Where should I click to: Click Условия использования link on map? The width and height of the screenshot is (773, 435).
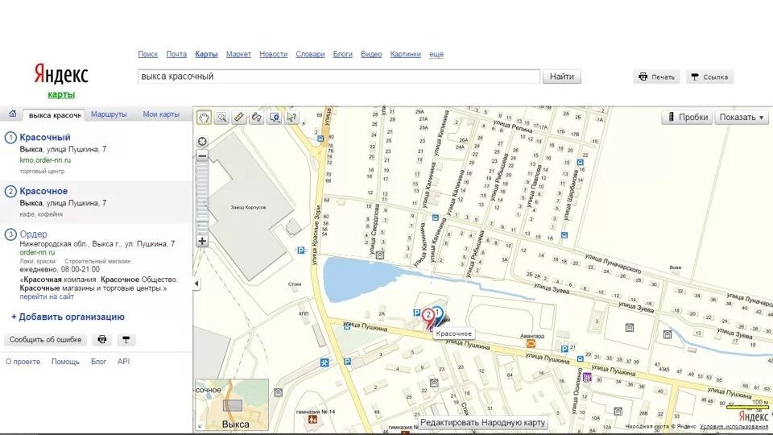[x=734, y=427]
